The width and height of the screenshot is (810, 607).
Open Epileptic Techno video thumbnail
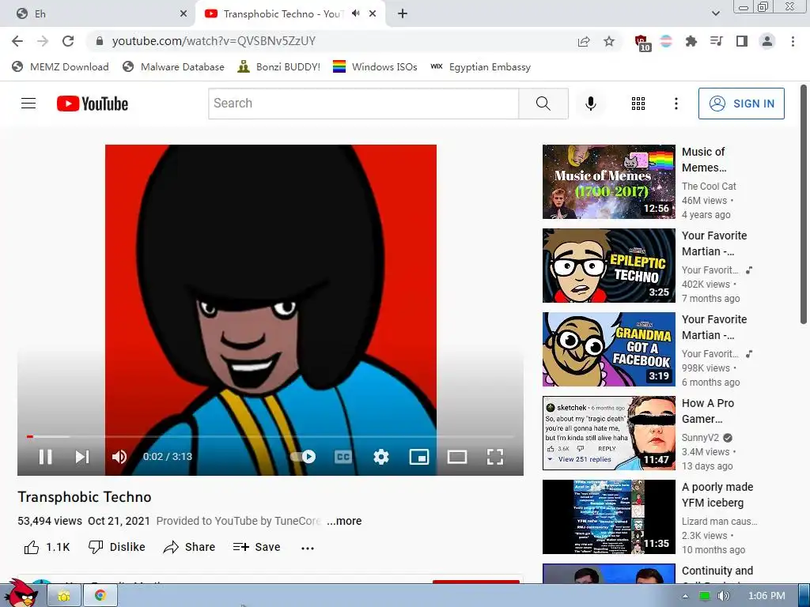608,266
